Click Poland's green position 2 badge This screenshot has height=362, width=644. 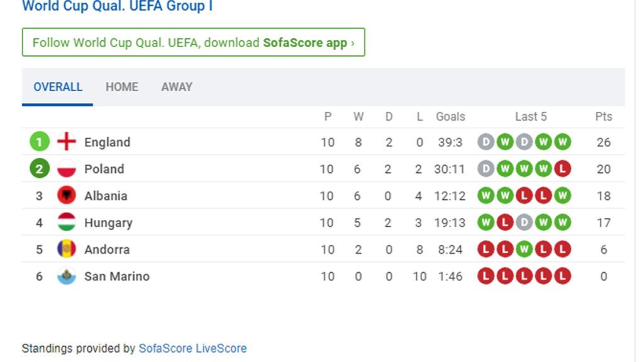39,169
